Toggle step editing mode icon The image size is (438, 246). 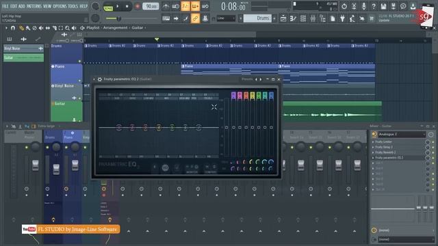[x=185, y=18]
